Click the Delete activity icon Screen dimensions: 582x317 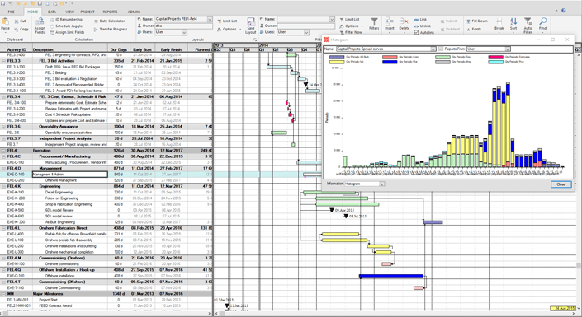405,22
